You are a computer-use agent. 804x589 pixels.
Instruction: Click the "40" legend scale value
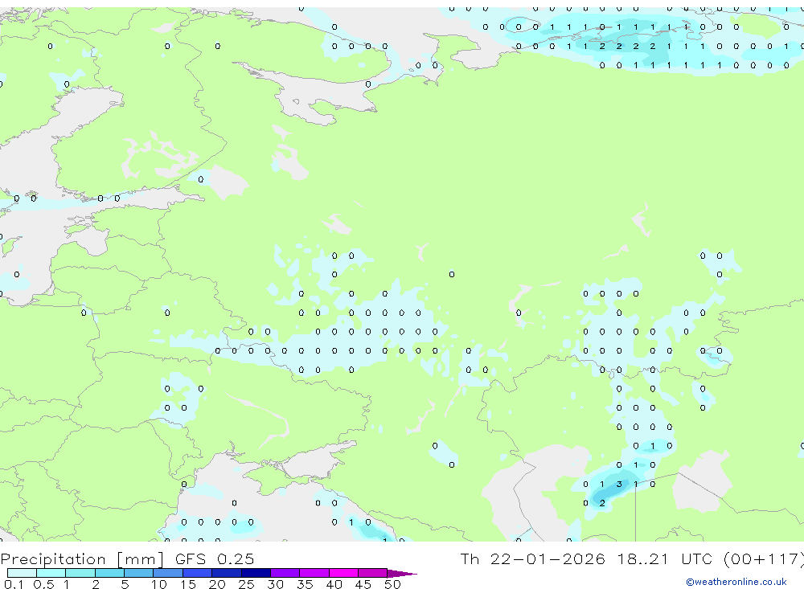pyautogui.click(x=334, y=584)
